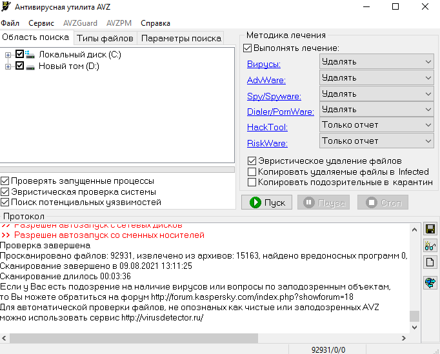
Task: Click the protocol scroll down arrow
Action: coord(414,327)
